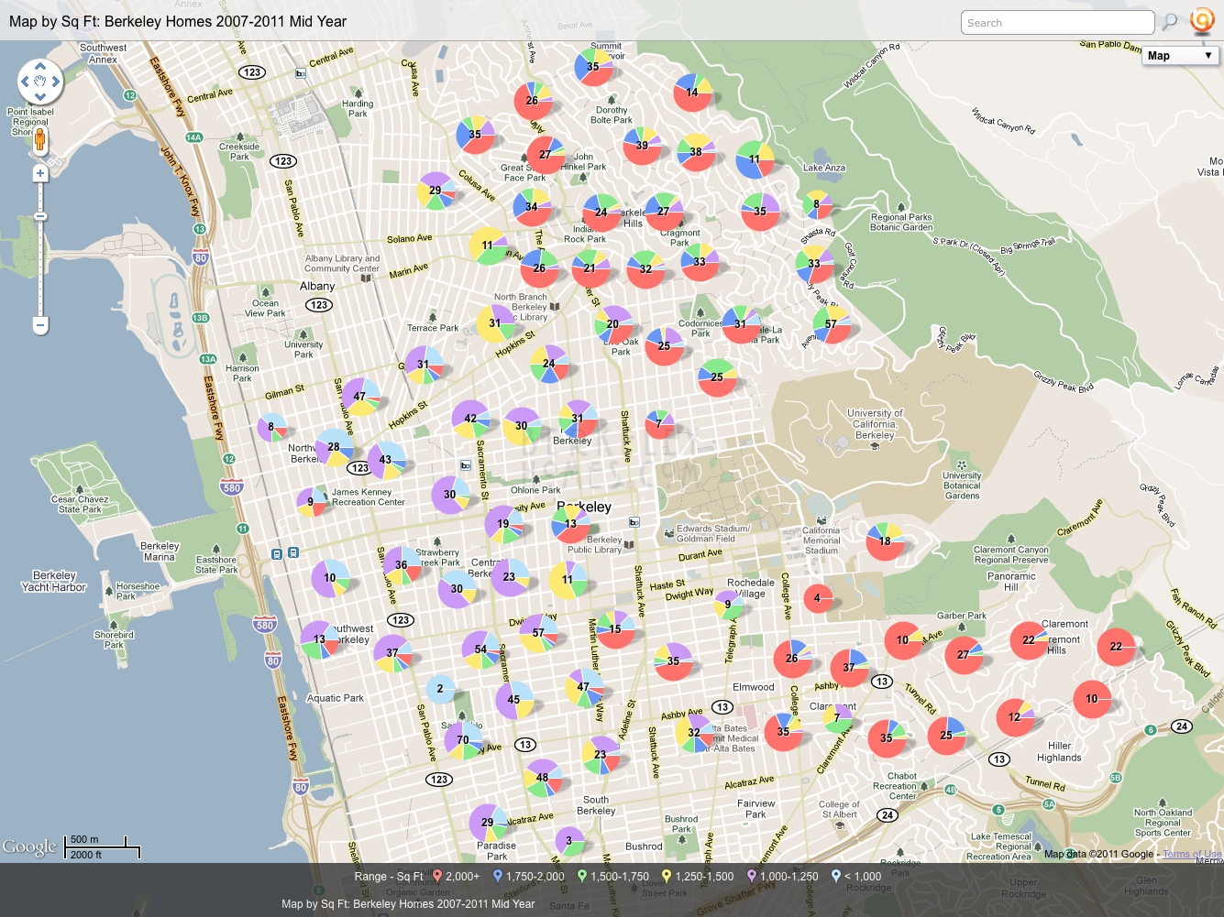Select the pie marker labeled 34
The image size is (1224, 917).
click(x=532, y=207)
